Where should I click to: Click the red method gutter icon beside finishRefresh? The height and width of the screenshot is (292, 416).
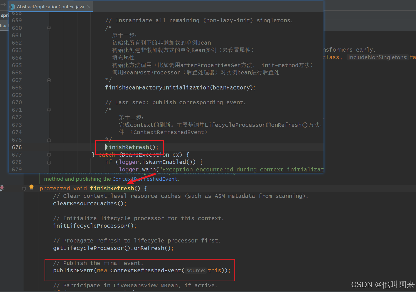2,188
